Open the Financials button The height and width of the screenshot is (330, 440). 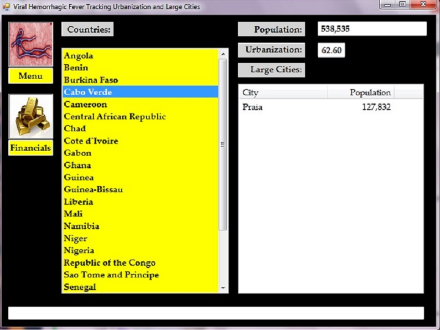click(x=30, y=148)
